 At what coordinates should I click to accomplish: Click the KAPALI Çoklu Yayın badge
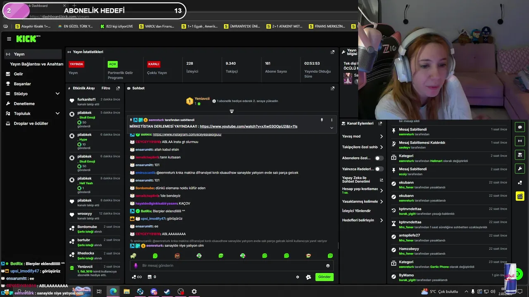[x=154, y=64]
